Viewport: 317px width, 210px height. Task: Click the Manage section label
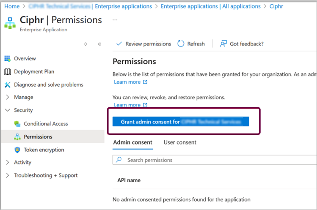coord(23,97)
